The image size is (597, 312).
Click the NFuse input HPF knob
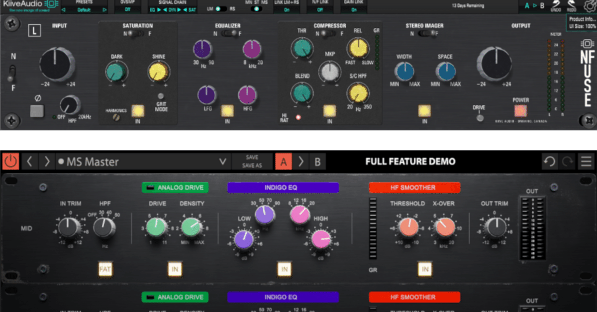pyautogui.click(x=70, y=105)
